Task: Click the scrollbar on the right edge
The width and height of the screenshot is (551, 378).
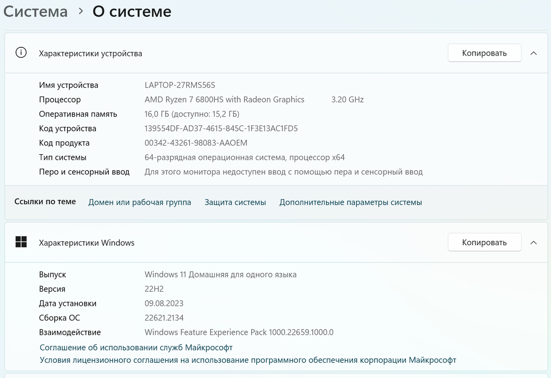Action: pyautogui.click(x=548, y=184)
